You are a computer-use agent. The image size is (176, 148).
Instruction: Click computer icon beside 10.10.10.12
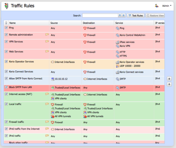[53, 79]
